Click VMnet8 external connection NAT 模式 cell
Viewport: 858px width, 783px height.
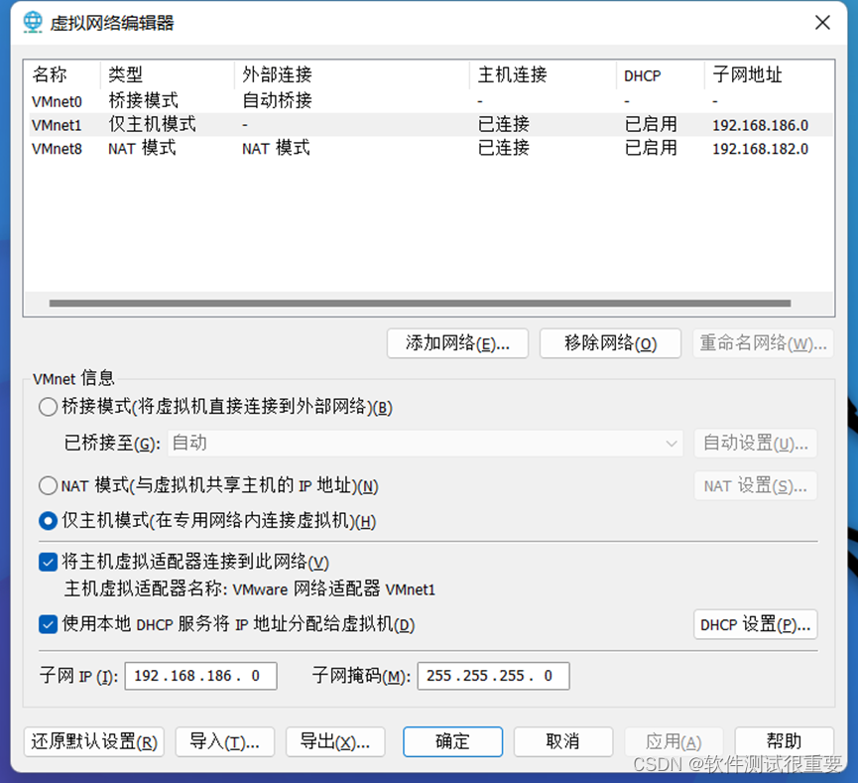click(x=276, y=149)
